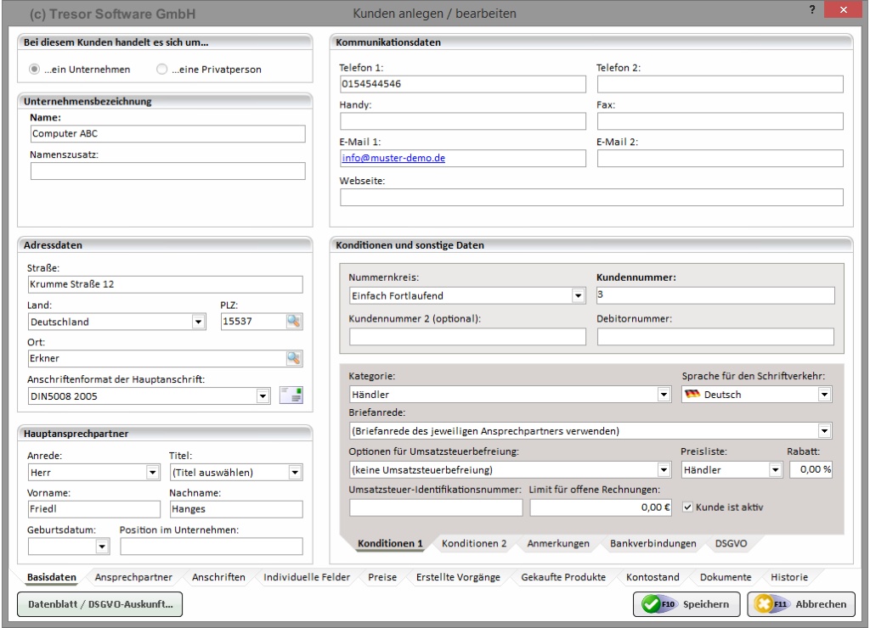
Task: Click the F11 cancel icon
Action: click(762, 604)
